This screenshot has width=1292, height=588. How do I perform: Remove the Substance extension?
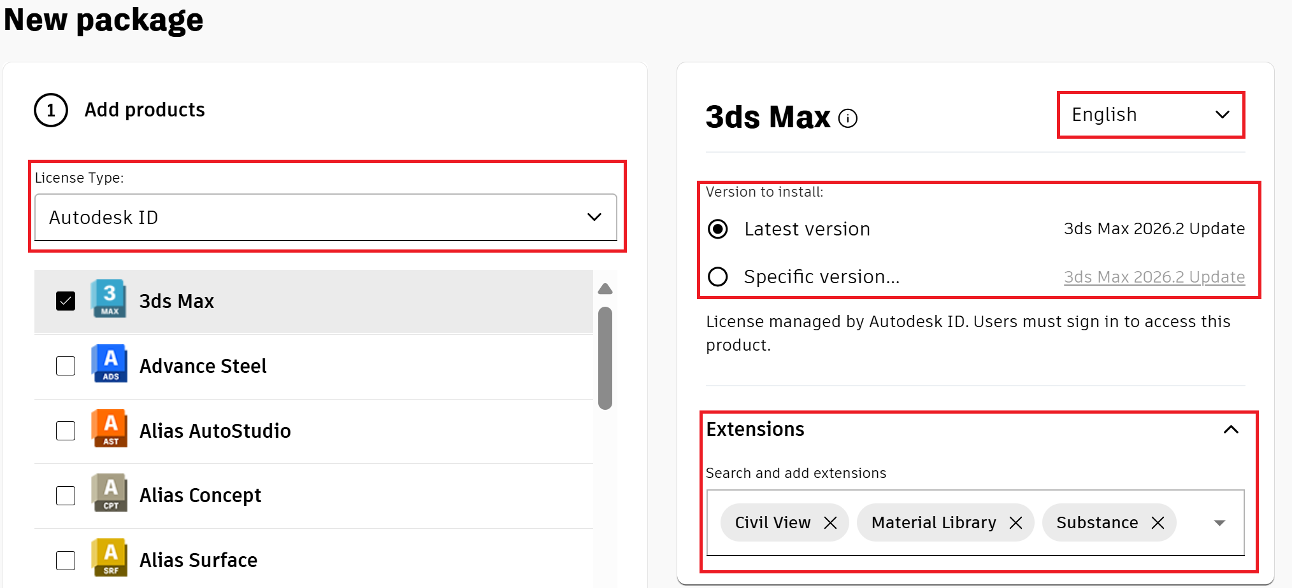tap(1158, 522)
